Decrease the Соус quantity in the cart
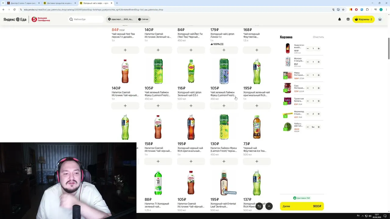 pyautogui.click(x=308, y=88)
